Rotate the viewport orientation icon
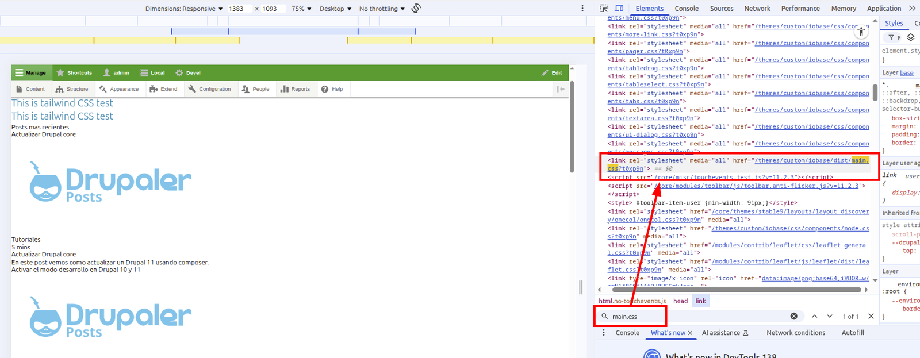Screen dimensions: 920x358 tap(416, 8)
